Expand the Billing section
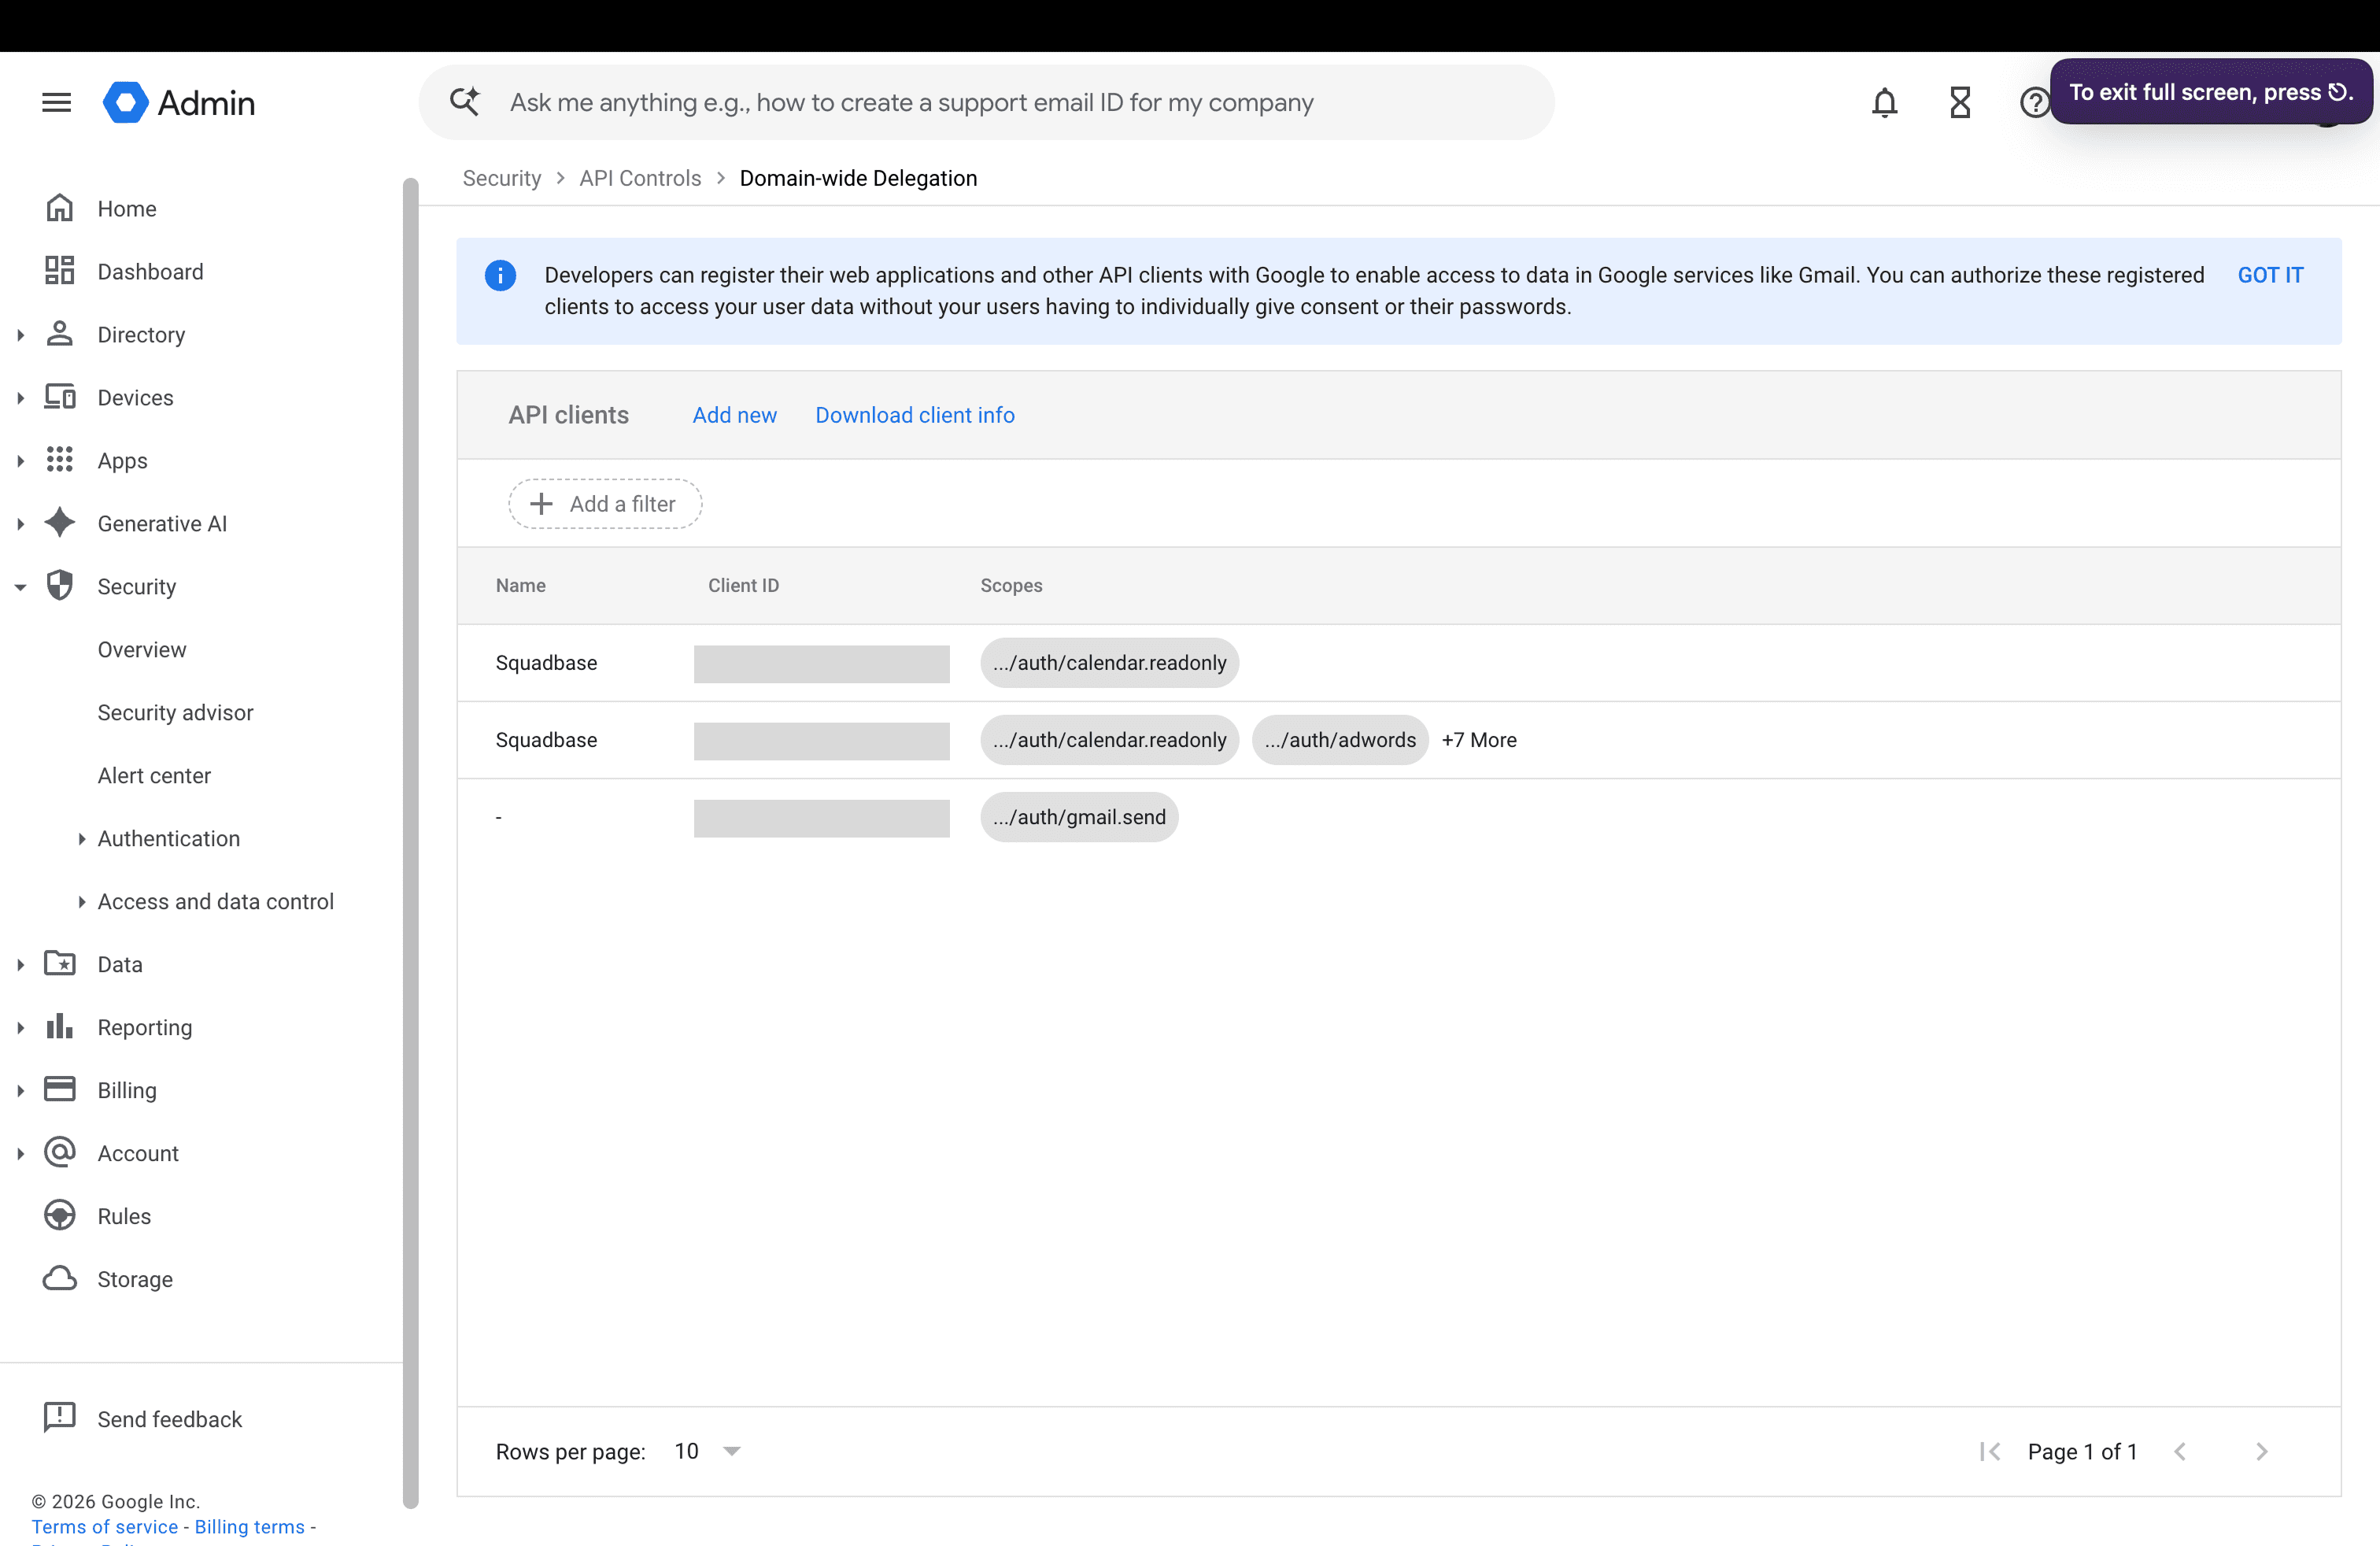 (20, 1091)
